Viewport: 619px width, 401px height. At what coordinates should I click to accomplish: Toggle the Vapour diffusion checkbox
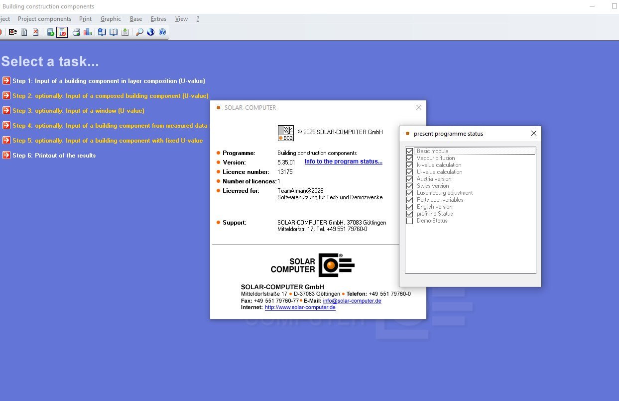point(409,158)
